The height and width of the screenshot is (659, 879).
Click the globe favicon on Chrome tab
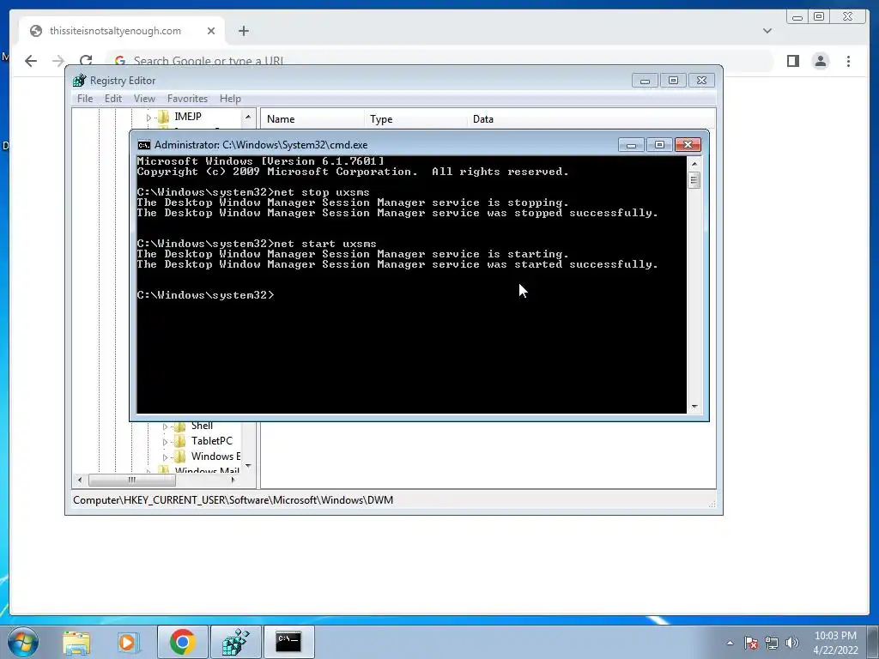click(x=36, y=31)
